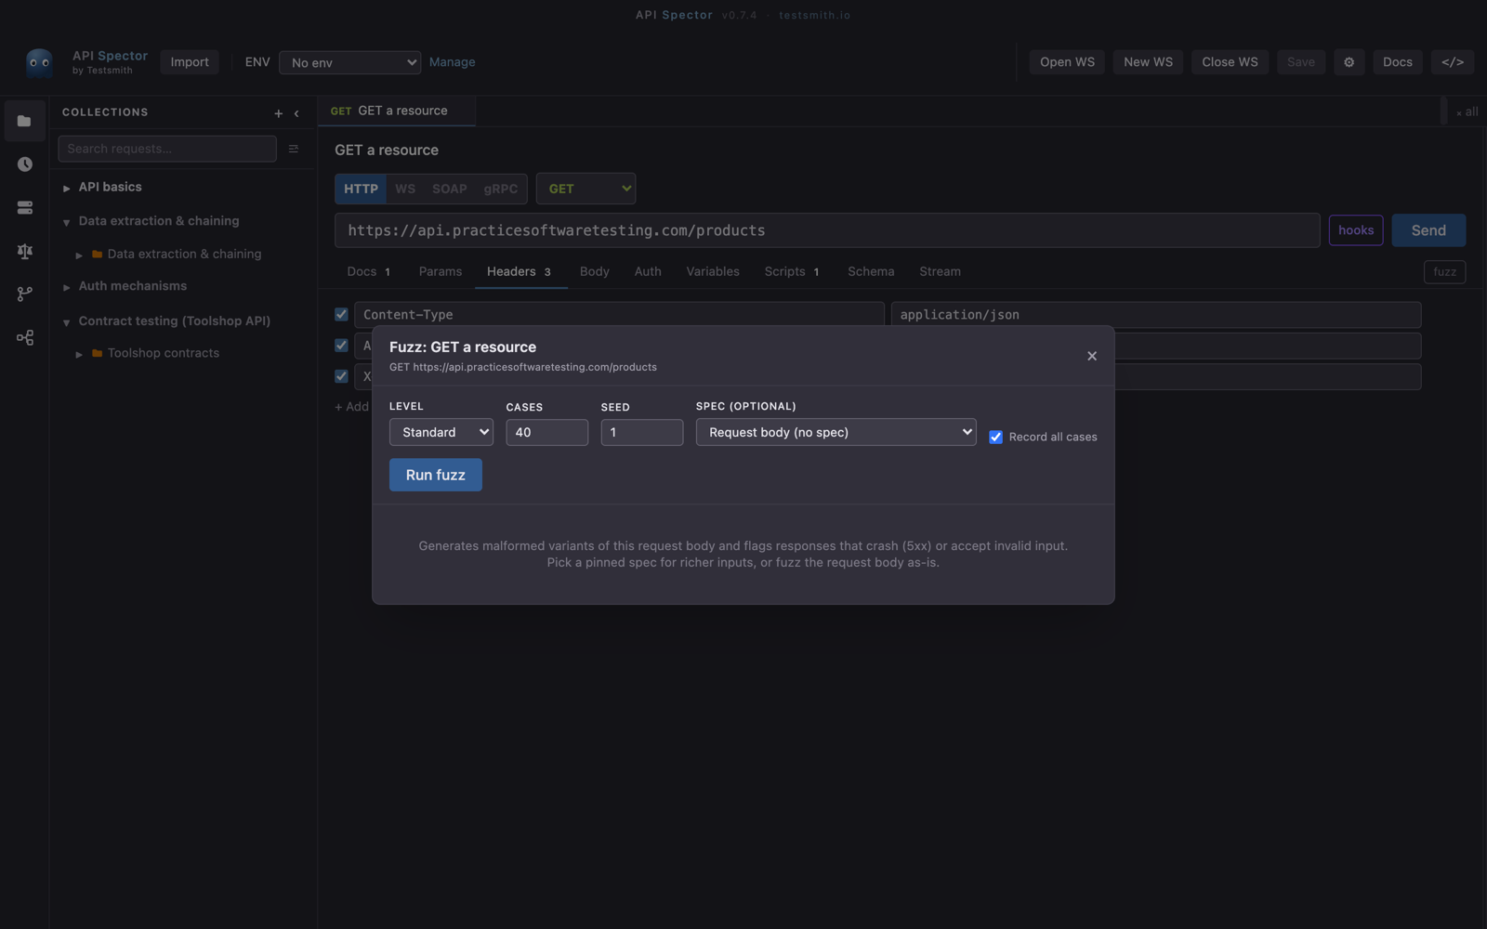Viewport: 1487px width, 929px height.
Task: Open the Collections folder sidebar icon
Action: coord(24,121)
